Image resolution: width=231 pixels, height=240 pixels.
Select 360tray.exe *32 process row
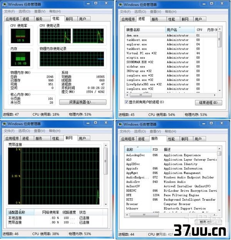pos(171,71)
